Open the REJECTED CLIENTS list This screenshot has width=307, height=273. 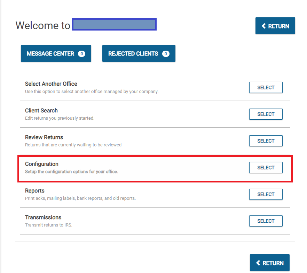click(x=134, y=54)
